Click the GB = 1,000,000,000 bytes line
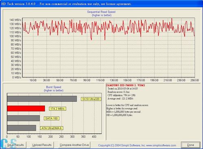The height and width of the screenshot is (149, 203). point(120,115)
